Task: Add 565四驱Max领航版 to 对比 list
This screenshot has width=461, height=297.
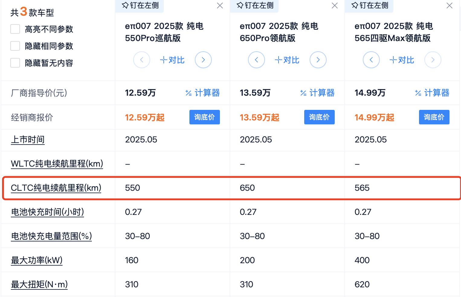Action: tap(402, 60)
